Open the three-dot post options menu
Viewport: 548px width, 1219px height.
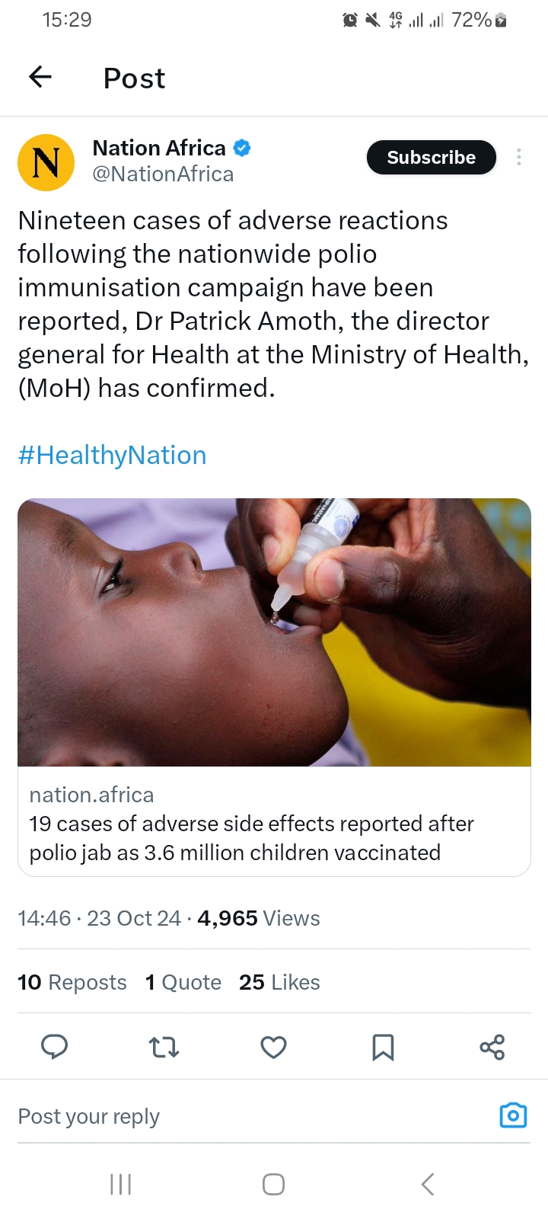pos(519,157)
